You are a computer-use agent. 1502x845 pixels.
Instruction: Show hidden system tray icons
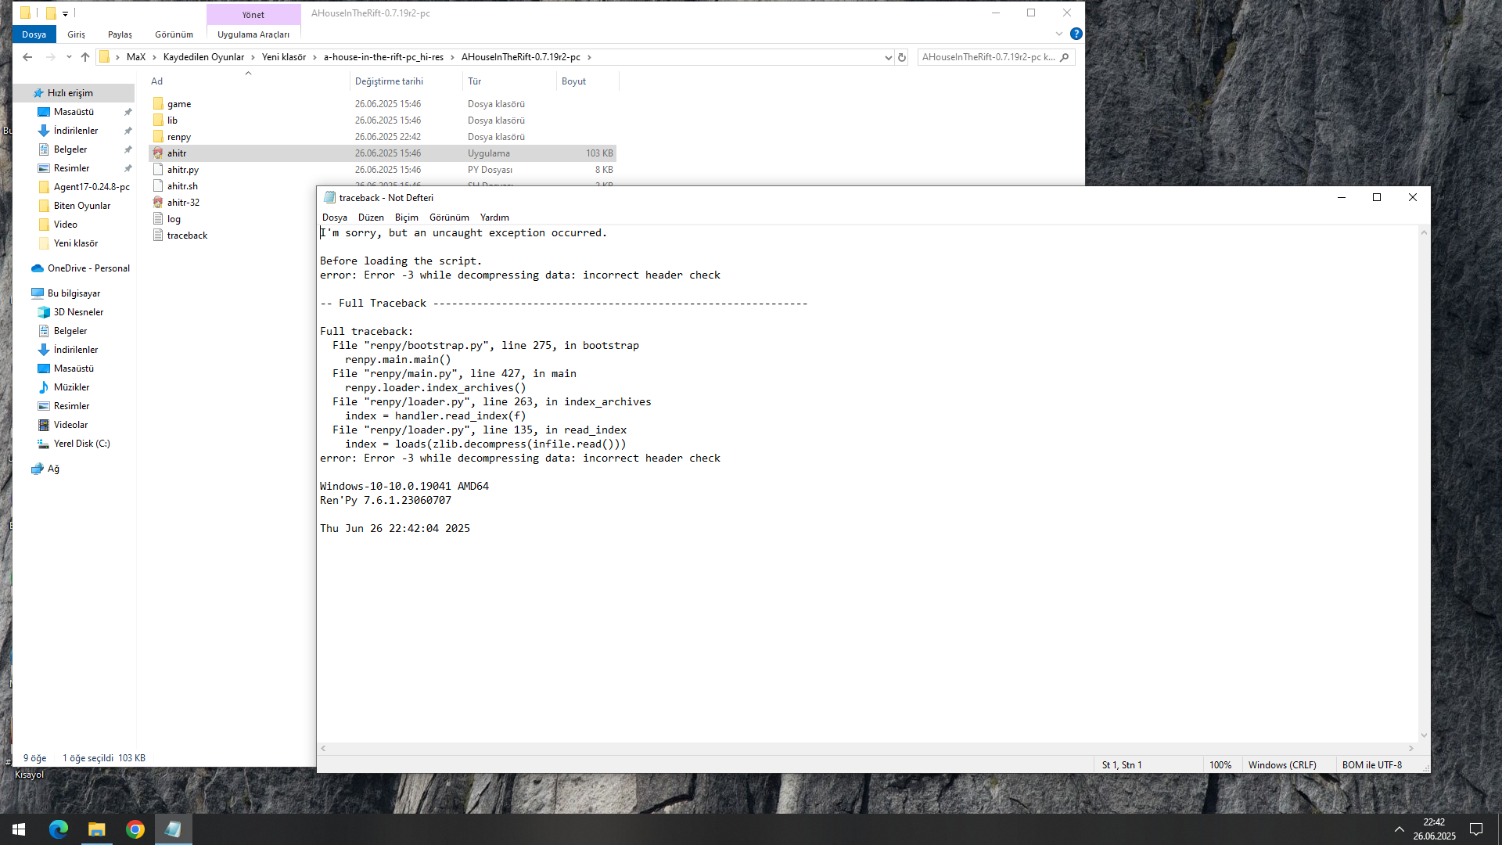coord(1399,829)
